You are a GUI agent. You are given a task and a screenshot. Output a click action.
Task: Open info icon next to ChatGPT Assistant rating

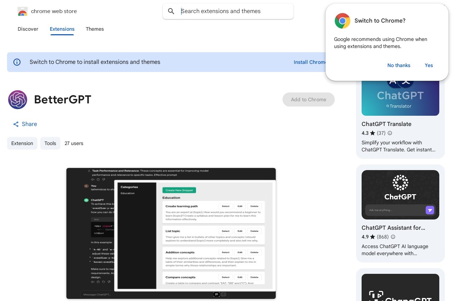point(393,237)
